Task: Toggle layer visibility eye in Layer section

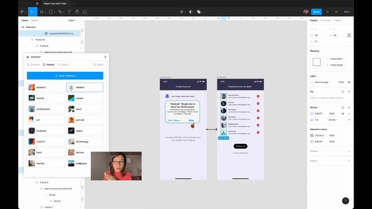Action: tap(349, 82)
